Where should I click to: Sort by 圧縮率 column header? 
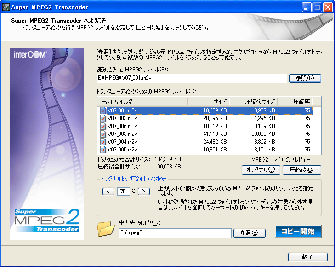click(x=295, y=101)
